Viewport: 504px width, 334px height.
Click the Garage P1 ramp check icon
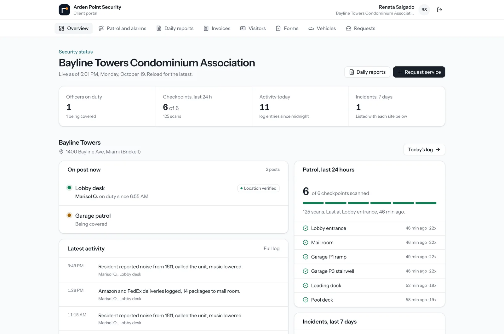point(305,257)
